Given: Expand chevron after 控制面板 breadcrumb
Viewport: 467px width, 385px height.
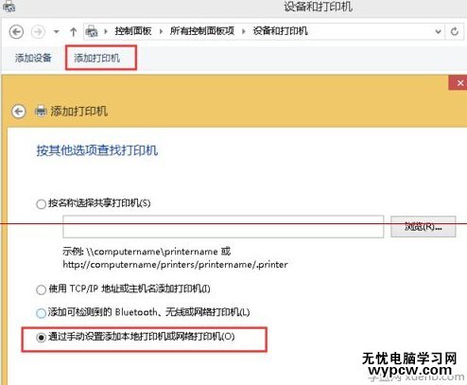Looking at the screenshot, I should tap(161, 31).
